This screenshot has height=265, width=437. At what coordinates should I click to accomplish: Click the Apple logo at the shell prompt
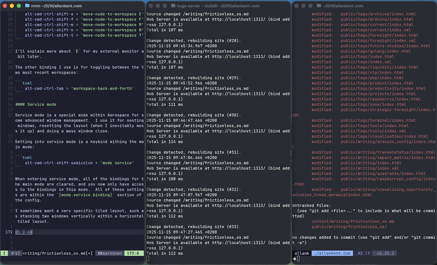(x=294, y=258)
